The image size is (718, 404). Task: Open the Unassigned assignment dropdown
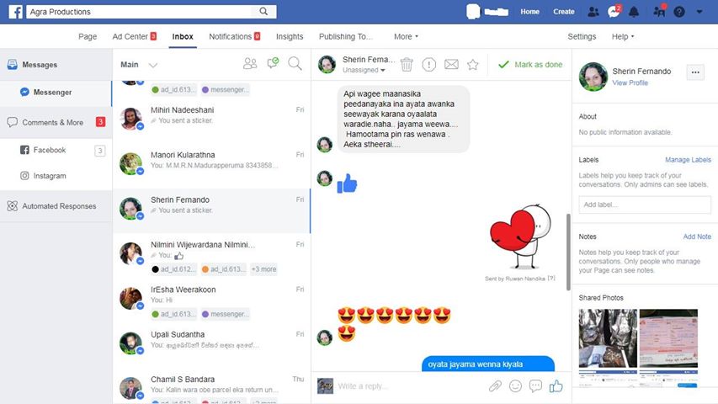coord(364,70)
